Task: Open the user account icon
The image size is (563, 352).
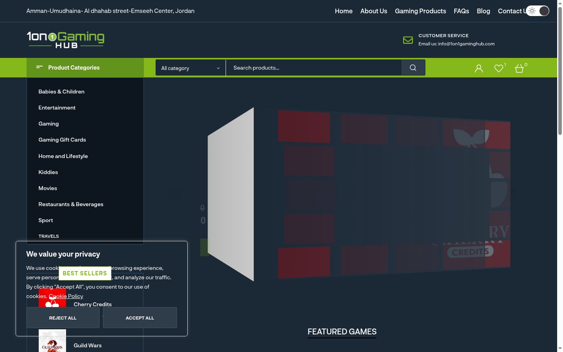Action: coord(479,68)
